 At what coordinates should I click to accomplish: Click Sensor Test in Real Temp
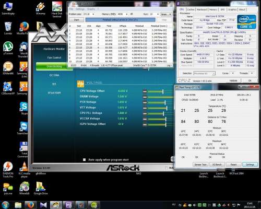pyautogui.click(x=200, y=165)
